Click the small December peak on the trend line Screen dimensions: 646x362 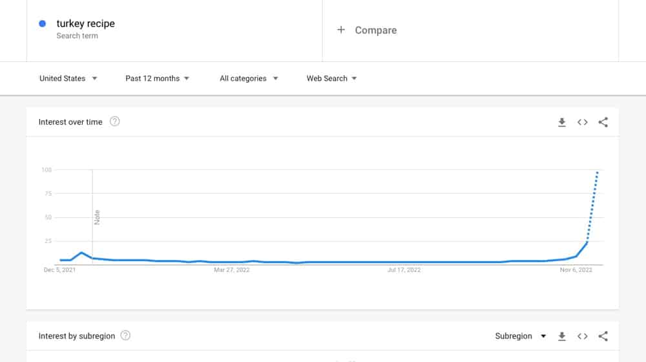pos(81,253)
